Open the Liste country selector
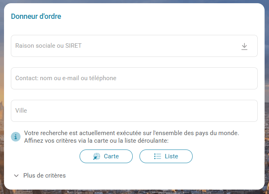 [x=166, y=156]
